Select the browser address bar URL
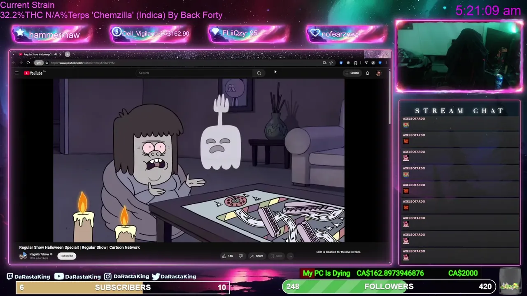The height and width of the screenshot is (296, 527). pos(82,63)
